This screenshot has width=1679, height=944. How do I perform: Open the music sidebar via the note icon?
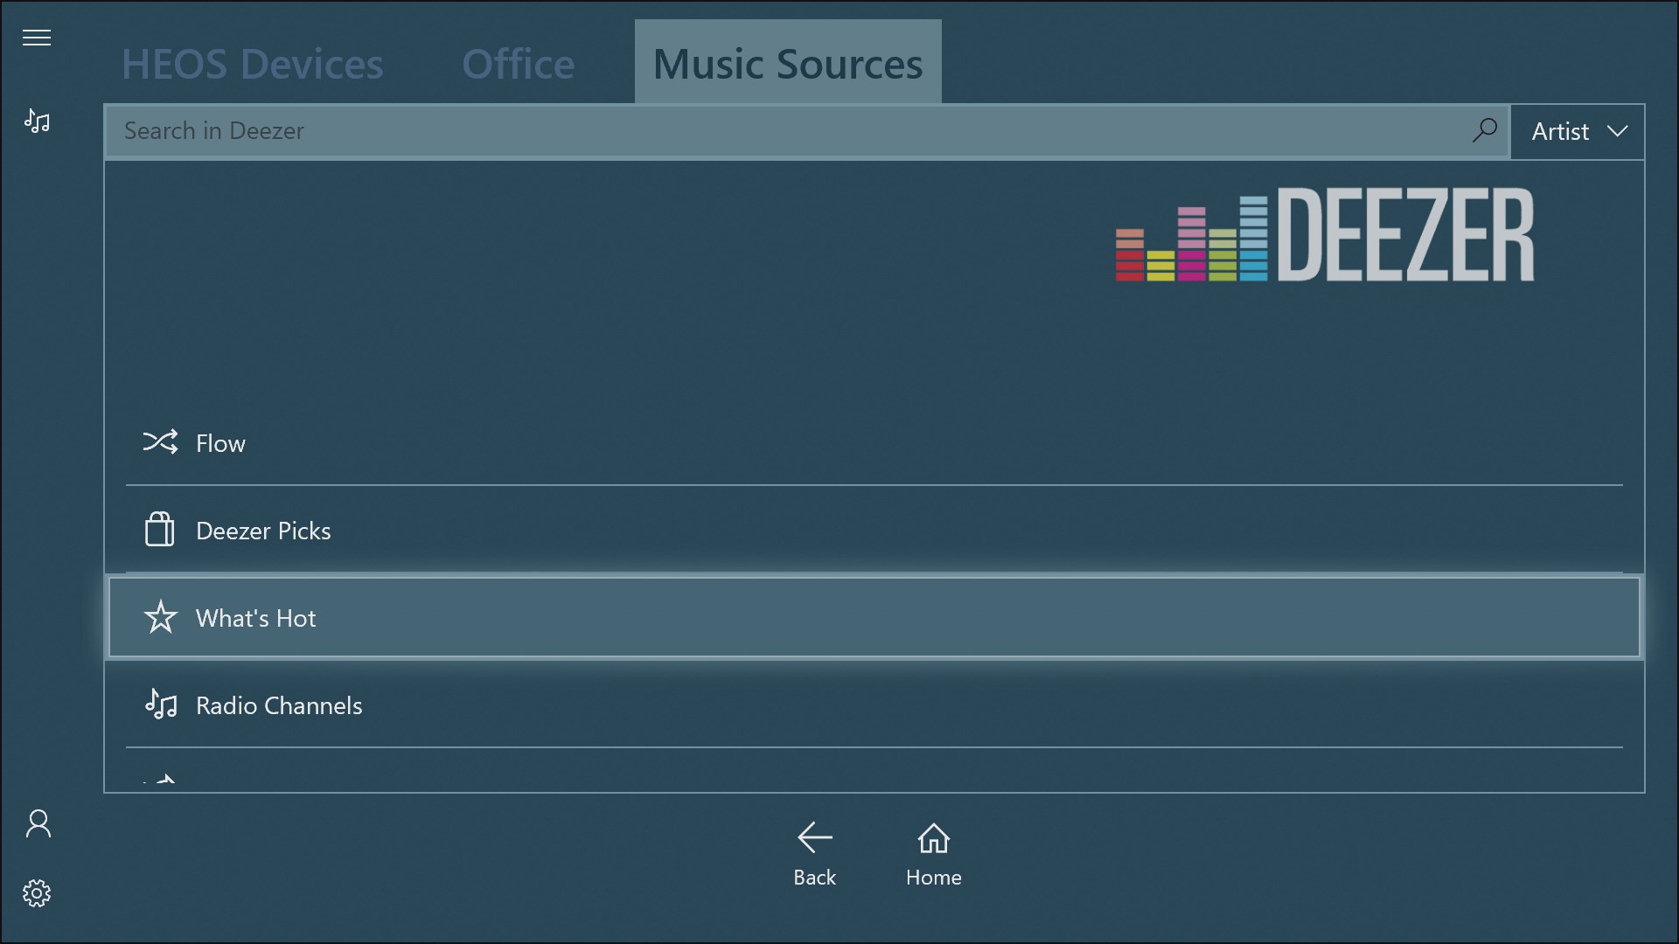coord(38,121)
